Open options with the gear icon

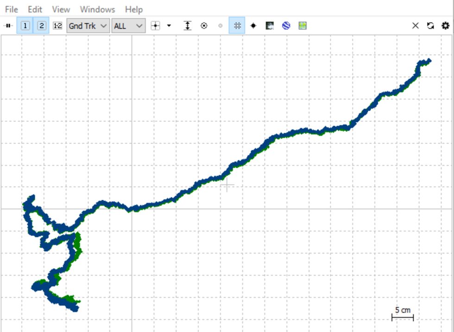coord(445,26)
